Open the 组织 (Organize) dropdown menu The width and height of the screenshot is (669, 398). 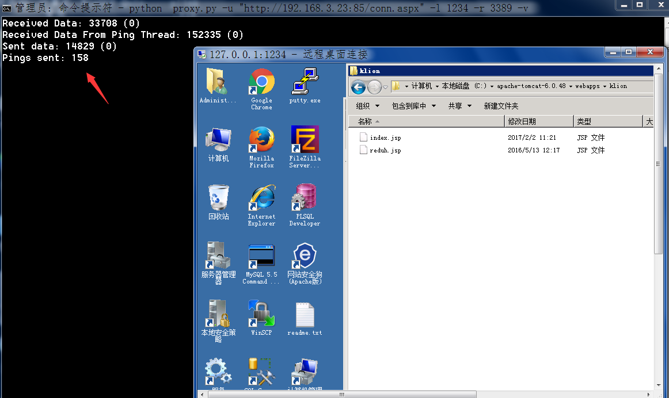tap(368, 106)
